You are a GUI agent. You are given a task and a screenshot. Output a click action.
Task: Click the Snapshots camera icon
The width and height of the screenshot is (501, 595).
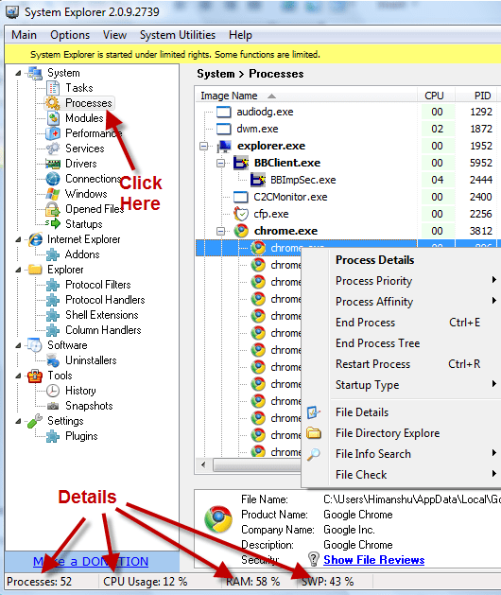click(x=53, y=406)
